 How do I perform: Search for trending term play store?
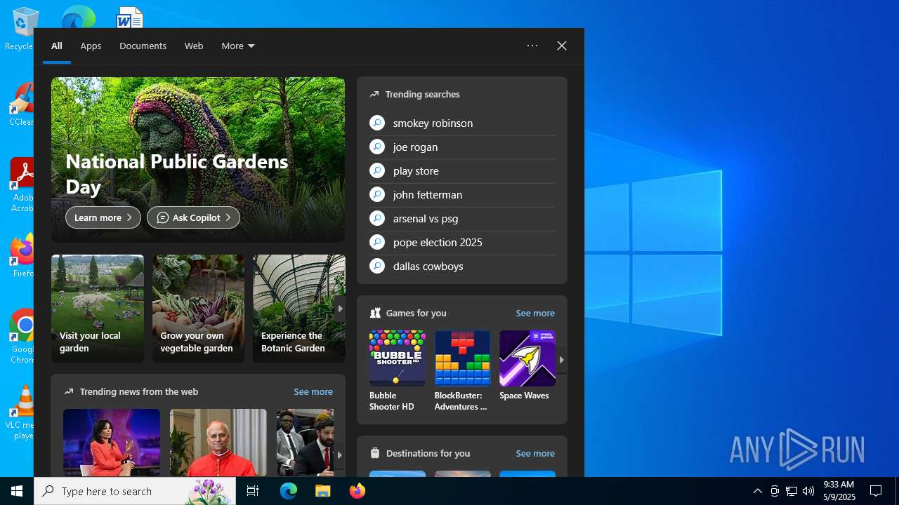[416, 170]
